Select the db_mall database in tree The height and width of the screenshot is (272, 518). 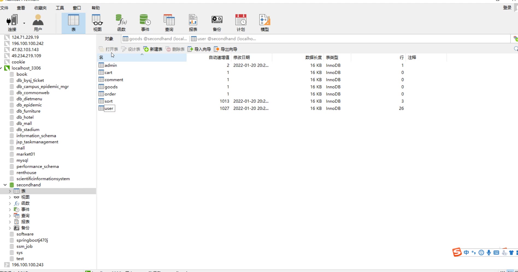pyautogui.click(x=24, y=123)
